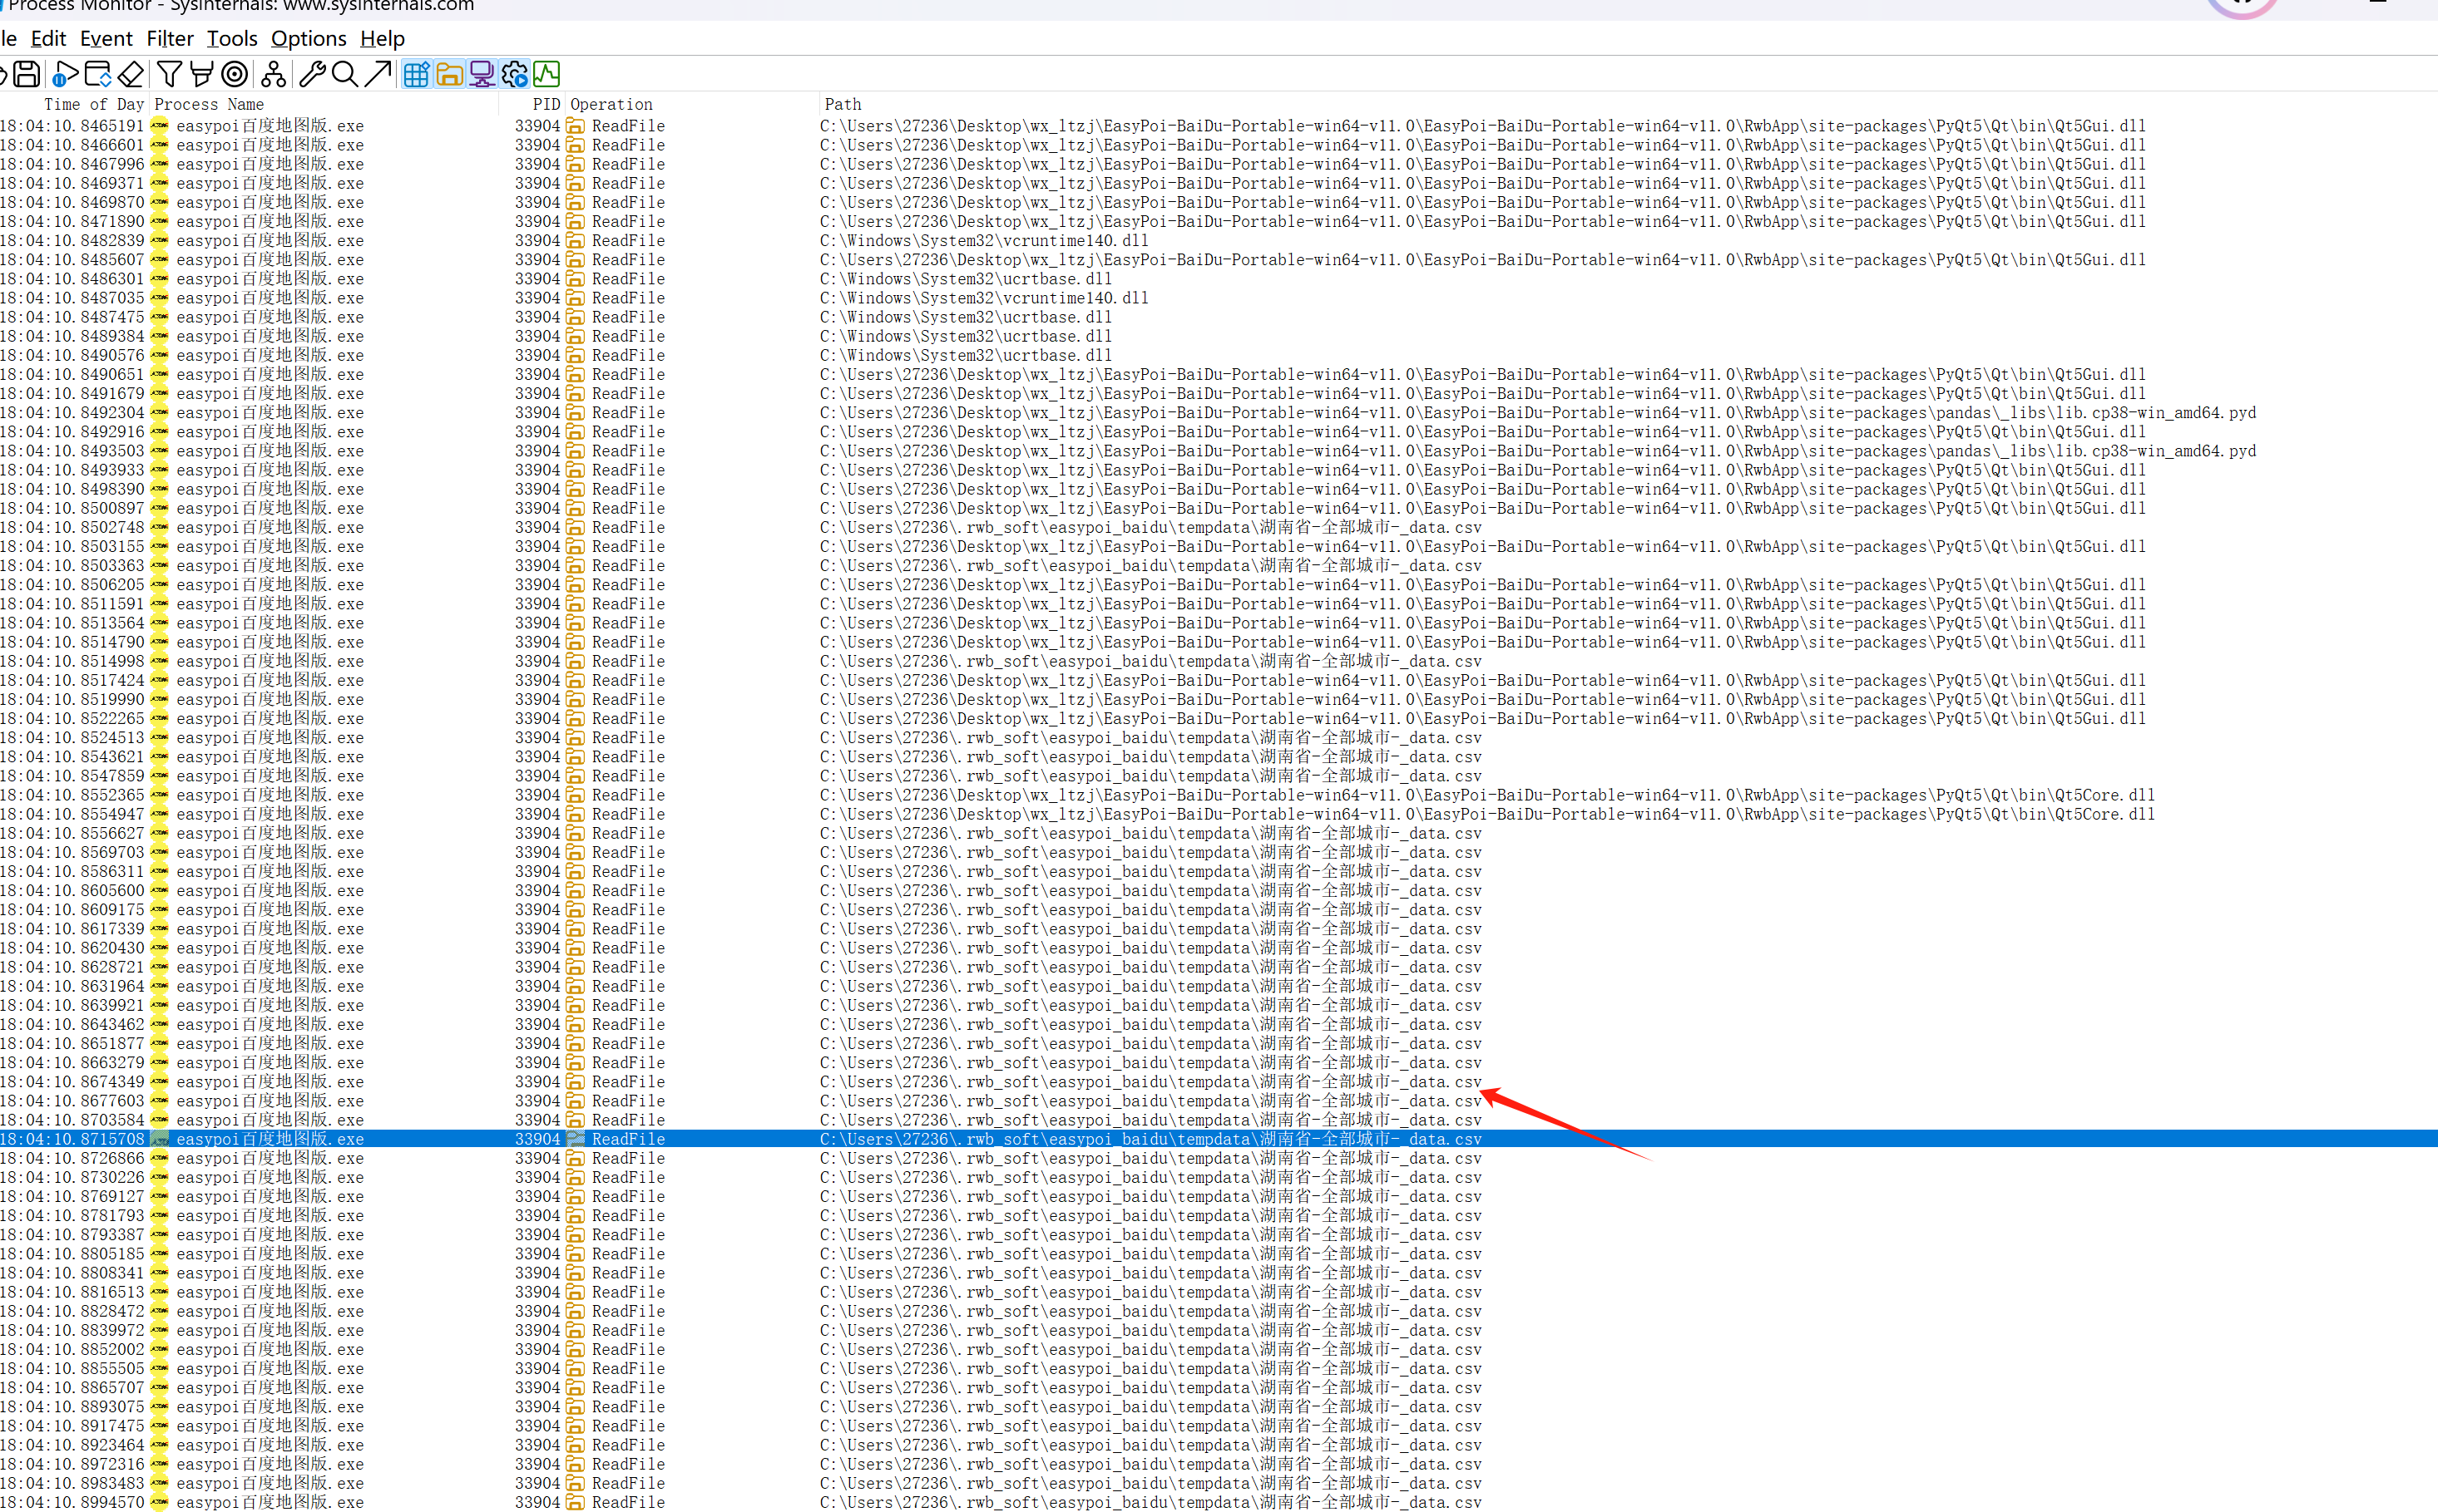Click the Save toolbar icon
The image size is (2438, 1512).
point(27,74)
